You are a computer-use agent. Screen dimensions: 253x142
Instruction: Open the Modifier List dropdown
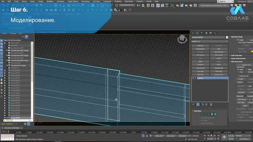(x=210, y=41)
